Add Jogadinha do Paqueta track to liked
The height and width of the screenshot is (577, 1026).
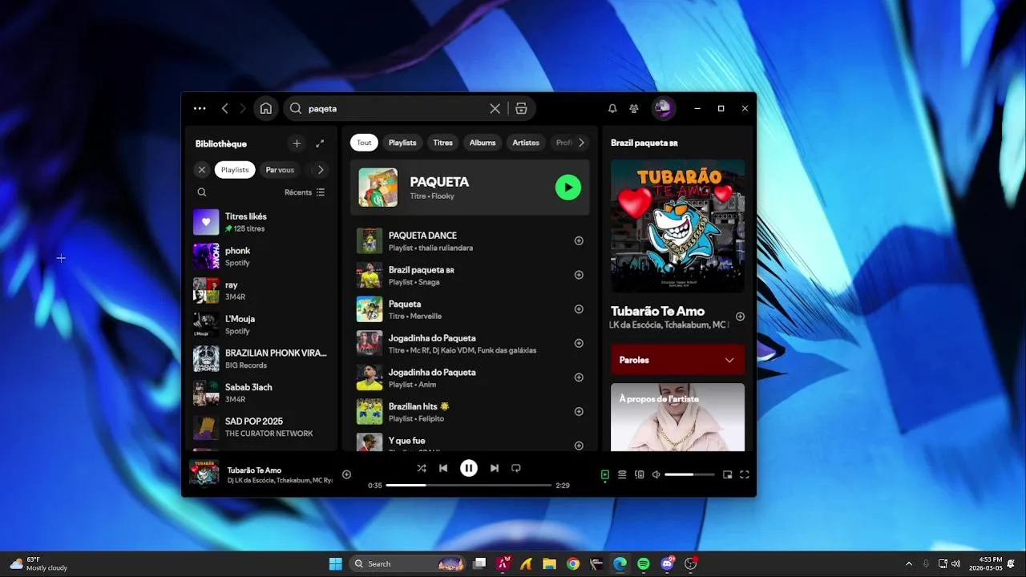tap(579, 343)
